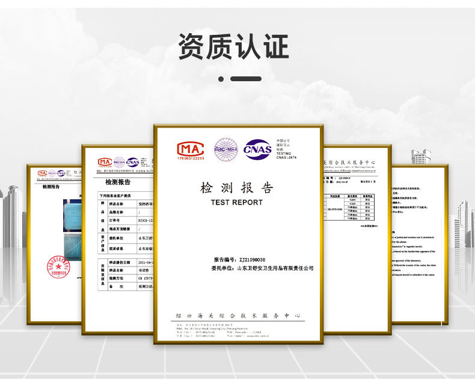Click report number ZJ21090030
Viewport: 475px width, 379px height.
(252, 259)
